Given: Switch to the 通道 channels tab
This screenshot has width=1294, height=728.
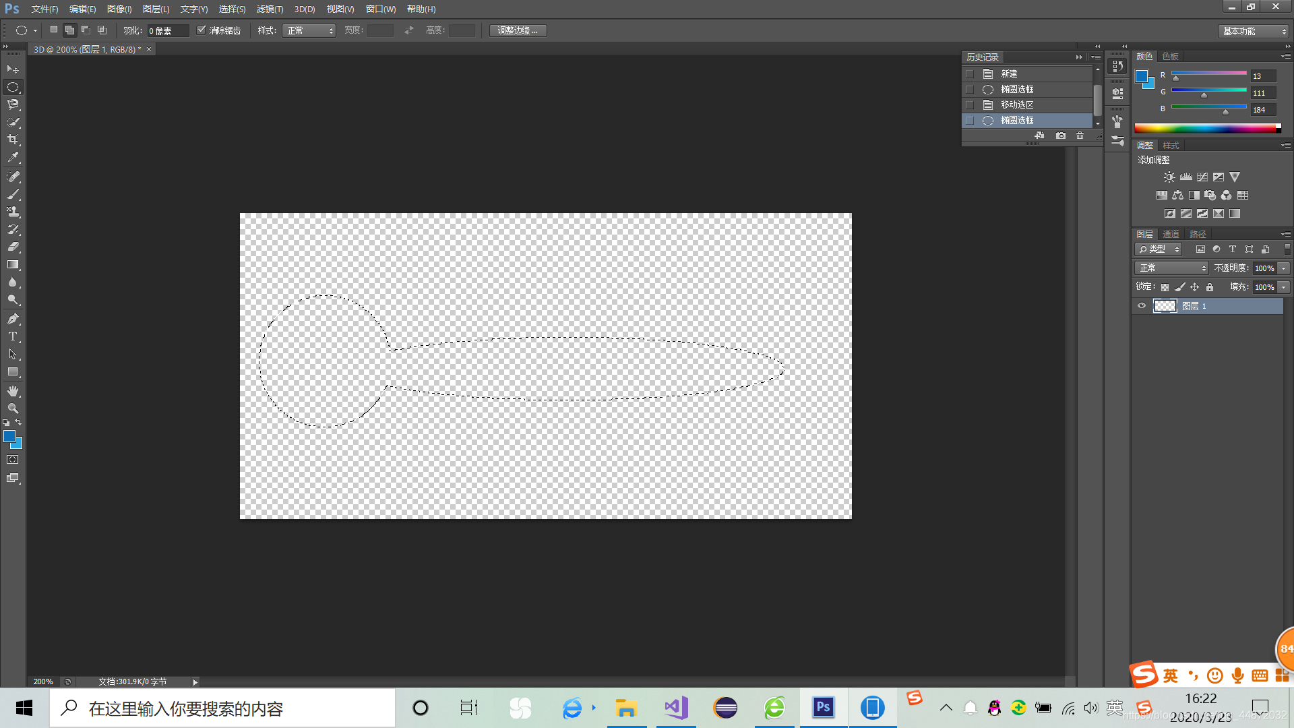Looking at the screenshot, I should point(1171,234).
